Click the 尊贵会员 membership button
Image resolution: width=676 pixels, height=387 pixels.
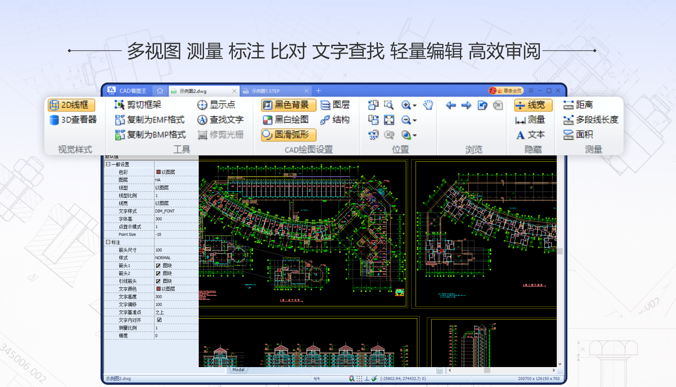[x=506, y=91]
